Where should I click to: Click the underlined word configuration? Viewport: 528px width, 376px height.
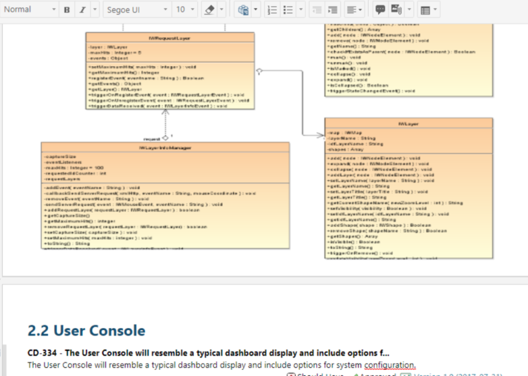point(390,364)
